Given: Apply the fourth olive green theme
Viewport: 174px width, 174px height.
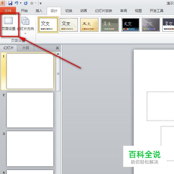Looking at the screenshot, I should click(110, 25).
